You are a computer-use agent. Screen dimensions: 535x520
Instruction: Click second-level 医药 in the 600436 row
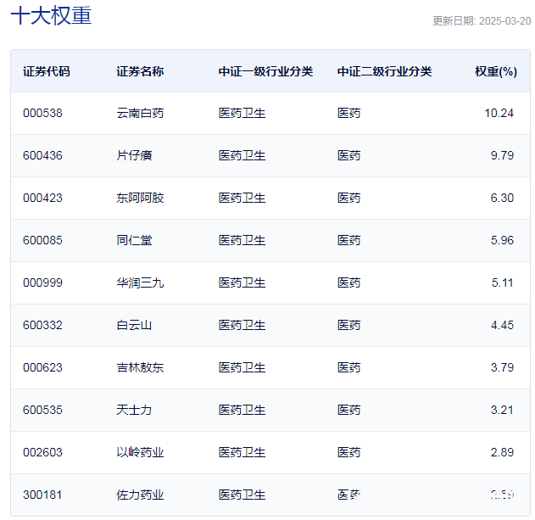(x=348, y=155)
